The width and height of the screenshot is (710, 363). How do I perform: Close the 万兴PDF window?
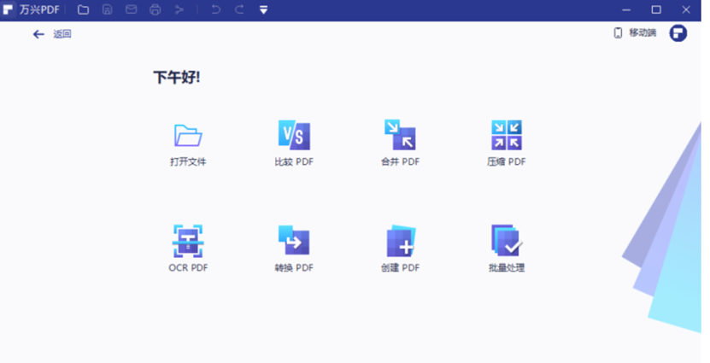(x=686, y=9)
